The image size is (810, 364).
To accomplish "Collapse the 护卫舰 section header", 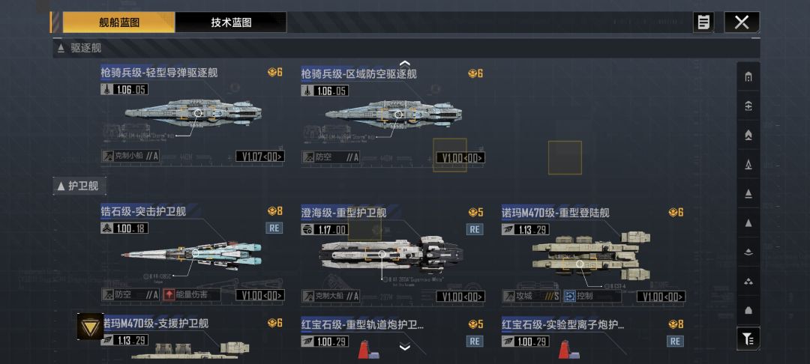I will 79,186.
